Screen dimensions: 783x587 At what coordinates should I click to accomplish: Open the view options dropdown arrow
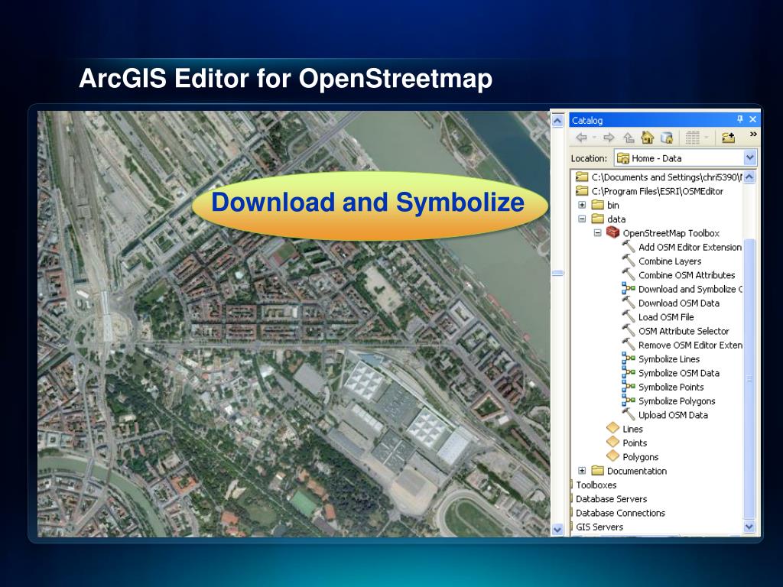(706, 138)
